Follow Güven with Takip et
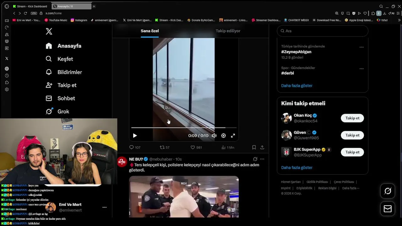Screen dimensions: 402x226 coord(352,135)
